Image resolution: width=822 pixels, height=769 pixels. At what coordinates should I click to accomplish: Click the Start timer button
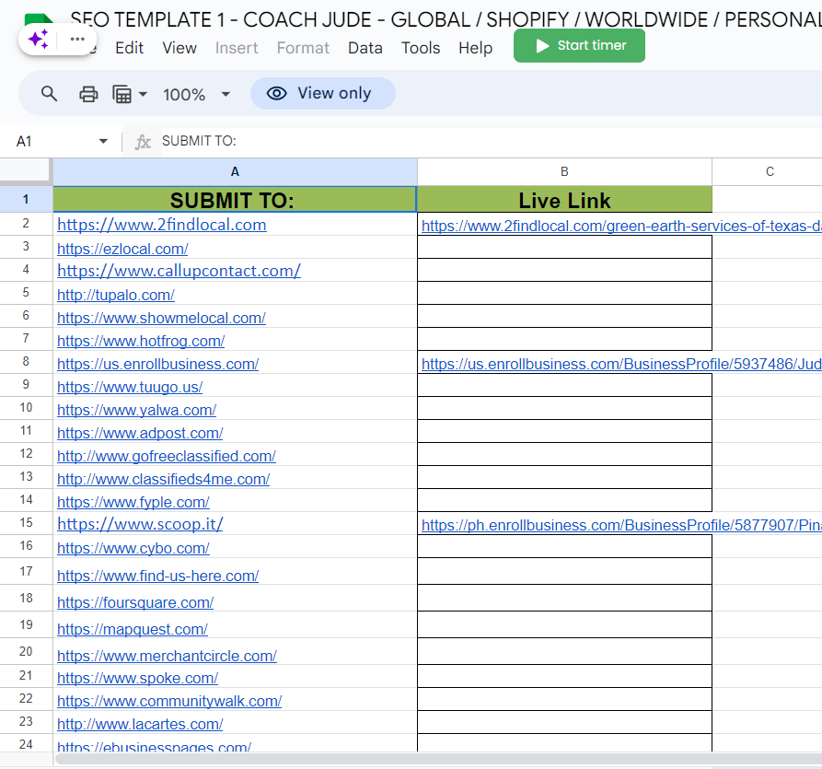[579, 46]
